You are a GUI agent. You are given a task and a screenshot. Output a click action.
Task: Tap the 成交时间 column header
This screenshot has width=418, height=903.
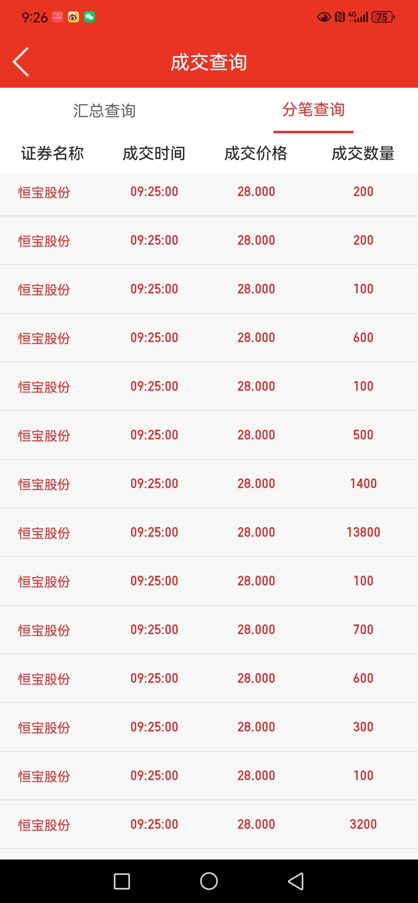coord(154,154)
